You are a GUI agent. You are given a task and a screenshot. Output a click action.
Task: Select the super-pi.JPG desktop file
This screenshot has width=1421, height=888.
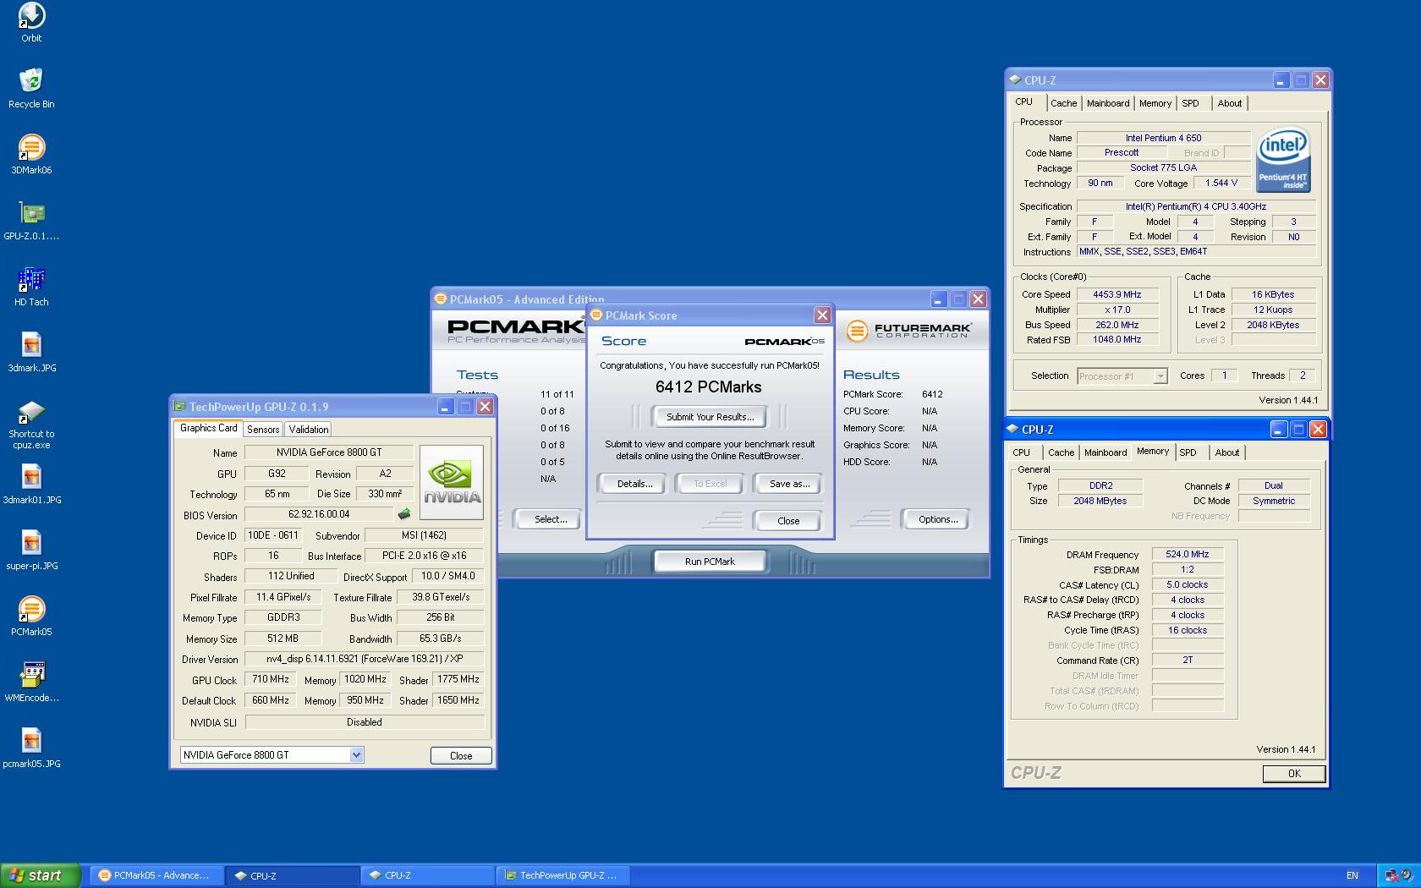(x=31, y=550)
